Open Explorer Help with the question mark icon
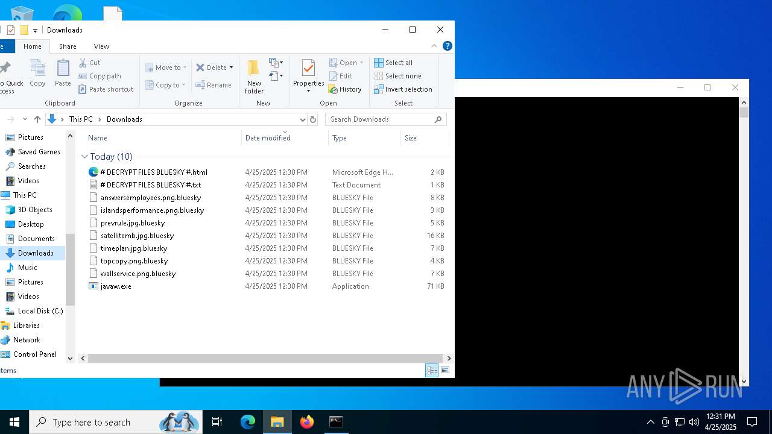Screen dimensions: 772x434 [x=448, y=46]
